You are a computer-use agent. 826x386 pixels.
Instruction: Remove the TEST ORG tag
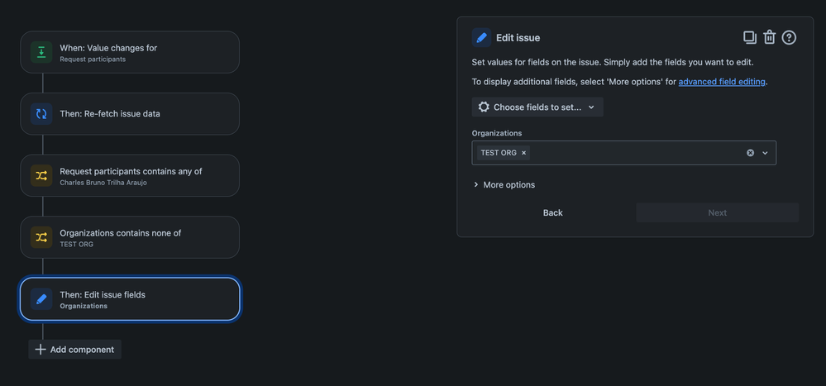pos(523,153)
